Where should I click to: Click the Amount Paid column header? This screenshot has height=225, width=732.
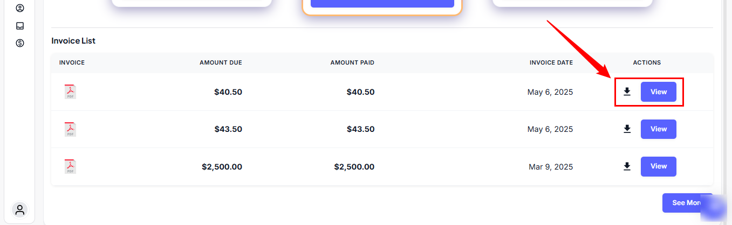tap(352, 63)
